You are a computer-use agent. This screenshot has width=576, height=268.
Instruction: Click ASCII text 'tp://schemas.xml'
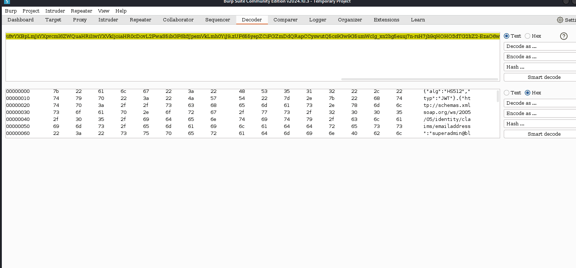pos(447,105)
